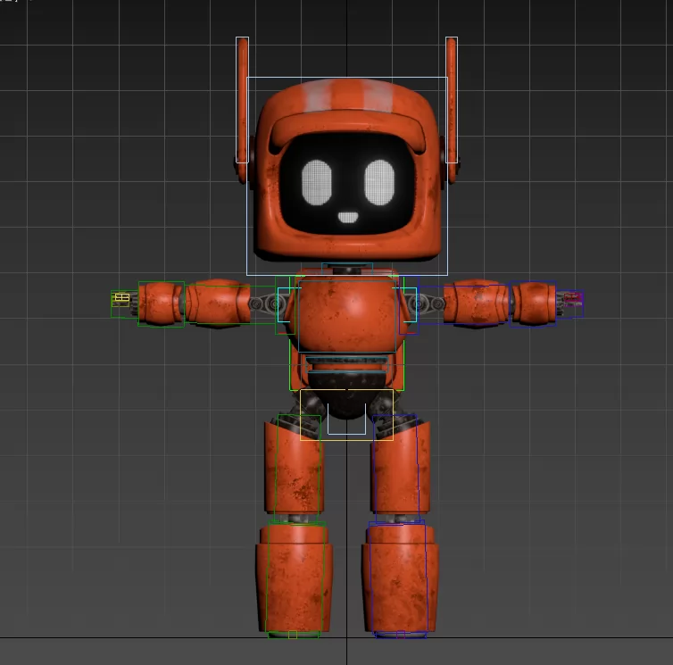Select the black hip ball under the waist
The height and width of the screenshot is (665, 673).
tap(347, 395)
